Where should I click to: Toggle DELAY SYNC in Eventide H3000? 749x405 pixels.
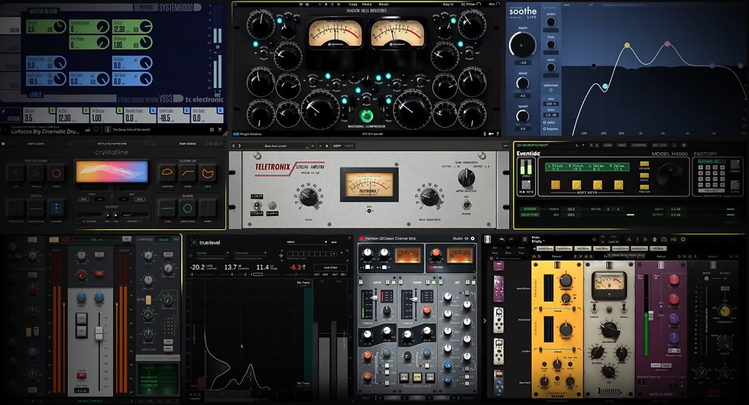click(529, 215)
